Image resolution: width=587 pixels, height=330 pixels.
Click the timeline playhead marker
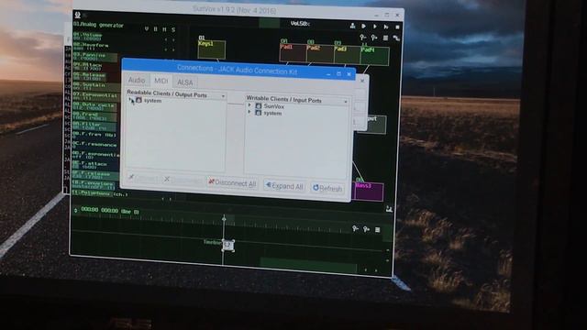[224, 218]
